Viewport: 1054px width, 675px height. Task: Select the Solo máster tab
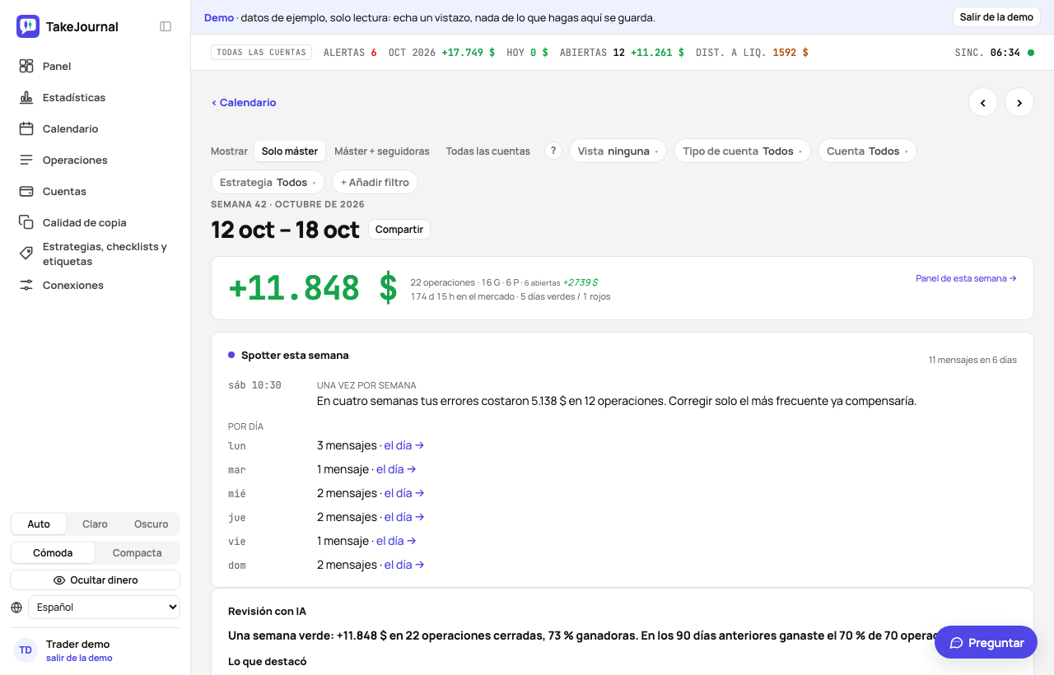[x=290, y=151]
